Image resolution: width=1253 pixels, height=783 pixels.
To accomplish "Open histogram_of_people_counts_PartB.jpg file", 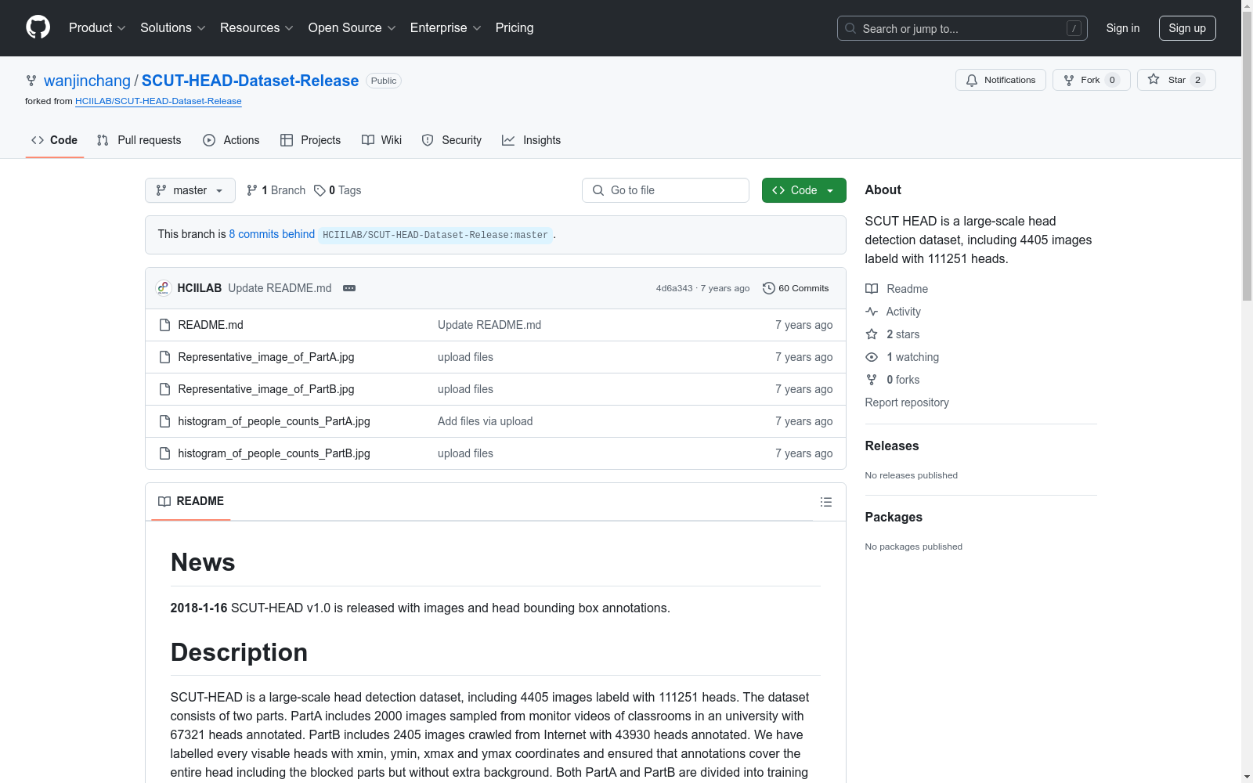I will [274, 453].
